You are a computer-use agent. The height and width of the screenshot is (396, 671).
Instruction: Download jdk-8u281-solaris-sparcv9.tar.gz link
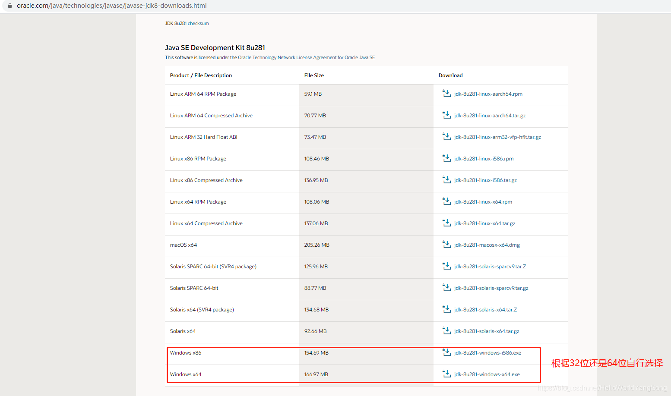pyautogui.click(x=491, y=288)
